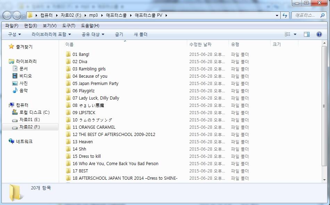Refresh the folder with the refresh icon
Screen dimensions: 330x205
tap(285, 15)
